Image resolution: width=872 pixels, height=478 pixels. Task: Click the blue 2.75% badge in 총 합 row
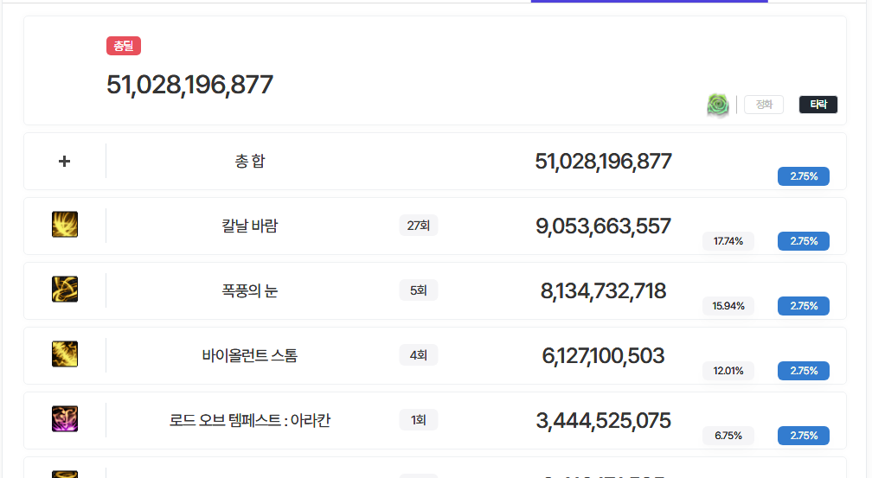pyautogui.click(x=803, y=176)
